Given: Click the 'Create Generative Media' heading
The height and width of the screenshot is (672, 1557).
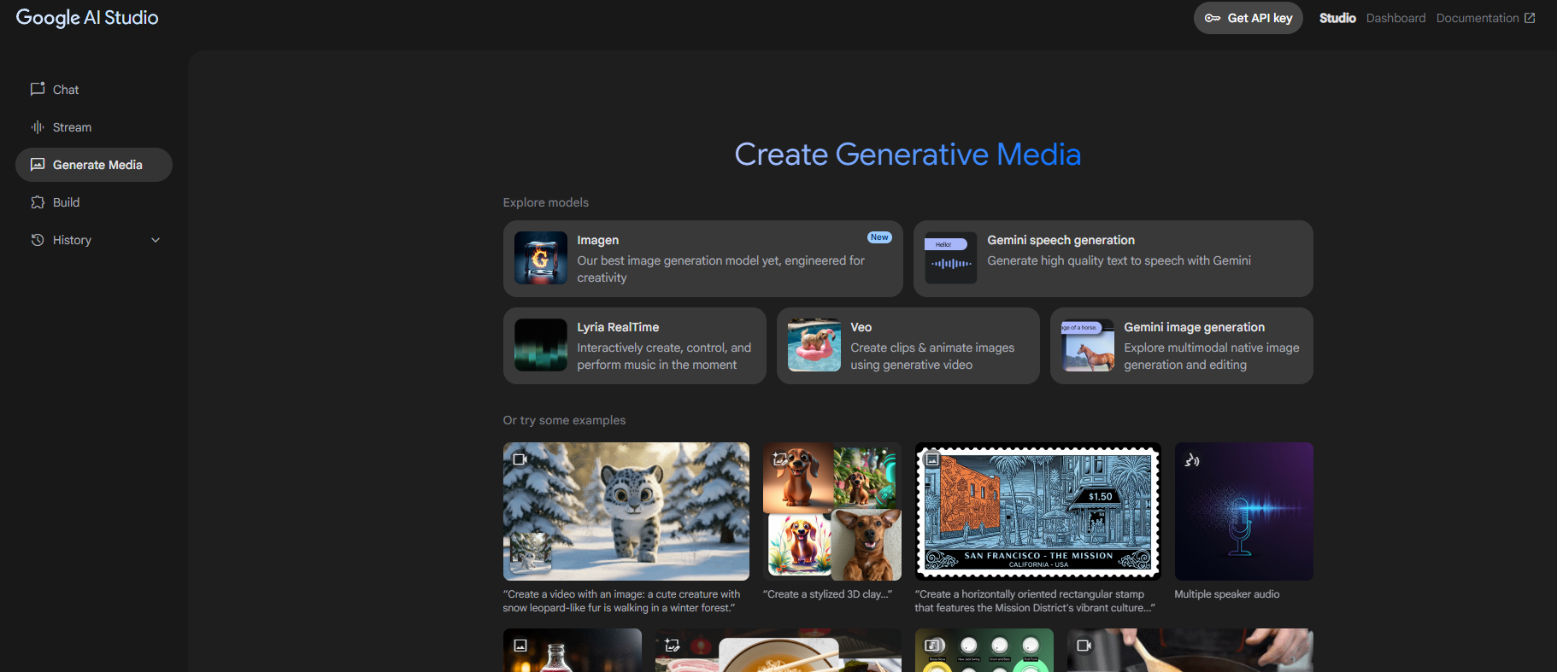Looking at the screenshot, I should tap(908, 155).
